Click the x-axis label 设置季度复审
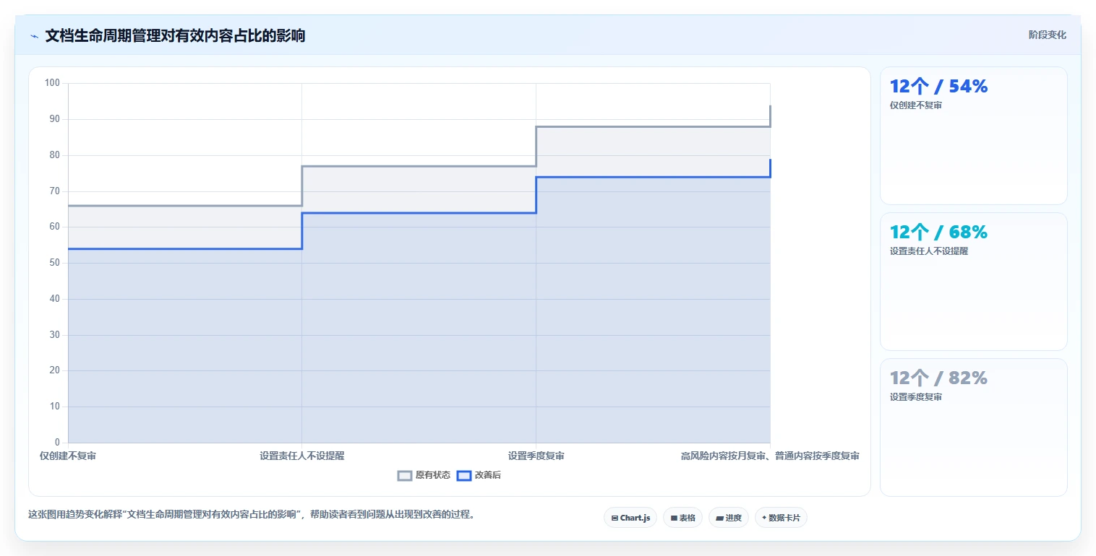This screenshot has width=1096, height=556. click(x=536, y=456)
